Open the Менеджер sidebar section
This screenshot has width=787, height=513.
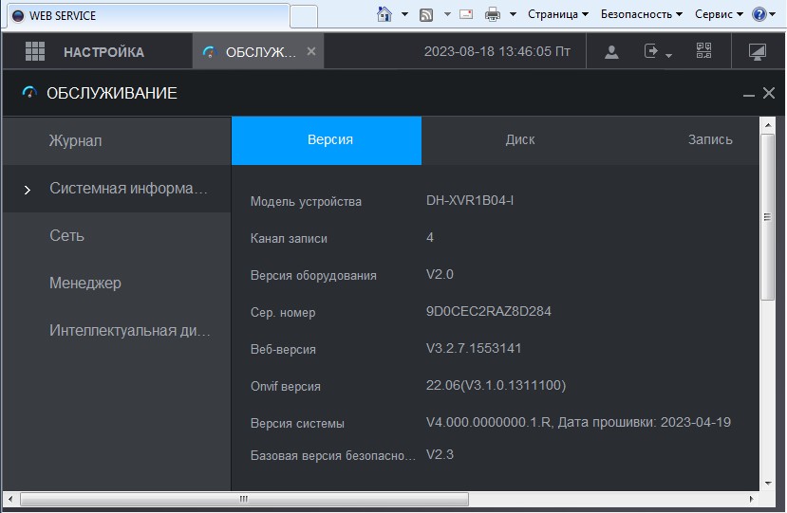(85, 284)
